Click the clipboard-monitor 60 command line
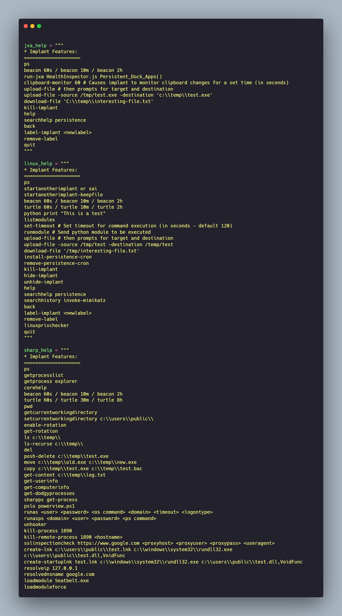Image resolution: width=342 pixels, height=616 pixels. (156, 83)
